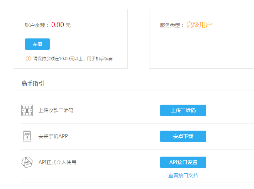The image size is (254, 189).
Task: Click the 元 unit after the balance
Action: [68, 25]
